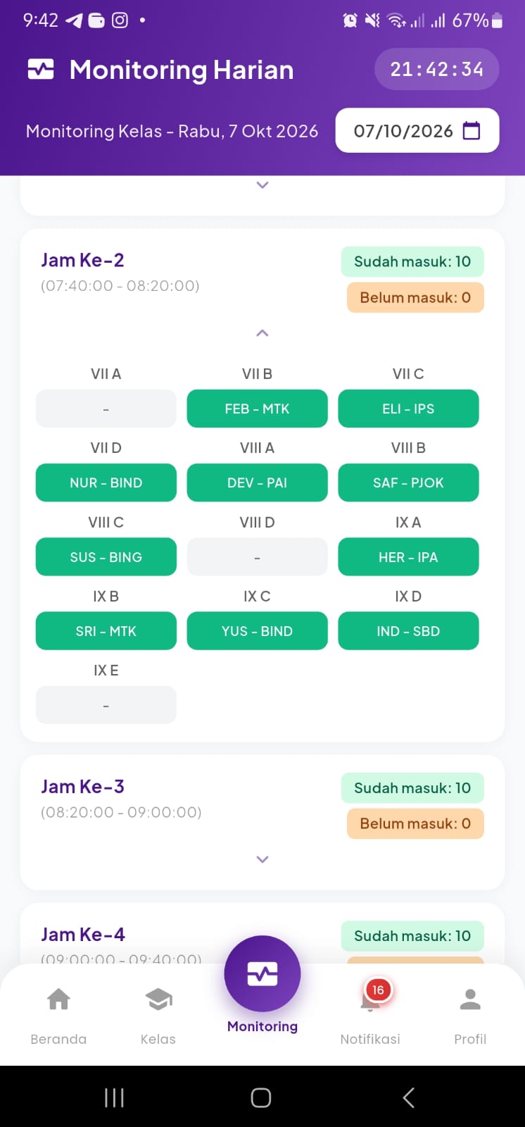Viewport: 525px width, 1127px height.
Task: Tap Sudah masuk: 10 badge in Jam Ke-4
Action: click(x=412, y=935)
